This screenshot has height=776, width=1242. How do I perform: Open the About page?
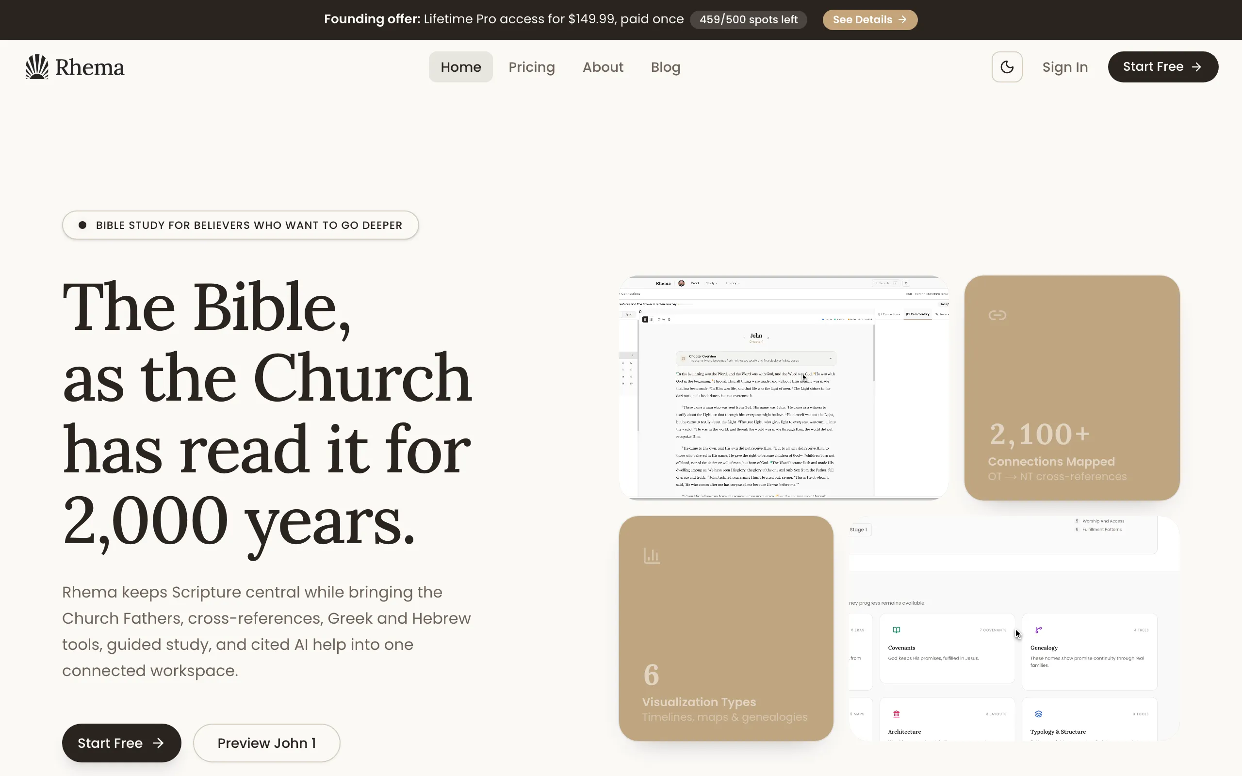[603, 67]
